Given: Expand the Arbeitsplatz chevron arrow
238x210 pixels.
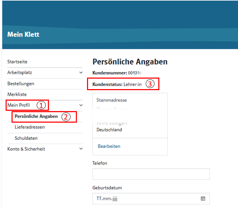Looking at the screenshot, I should point(81,73).
